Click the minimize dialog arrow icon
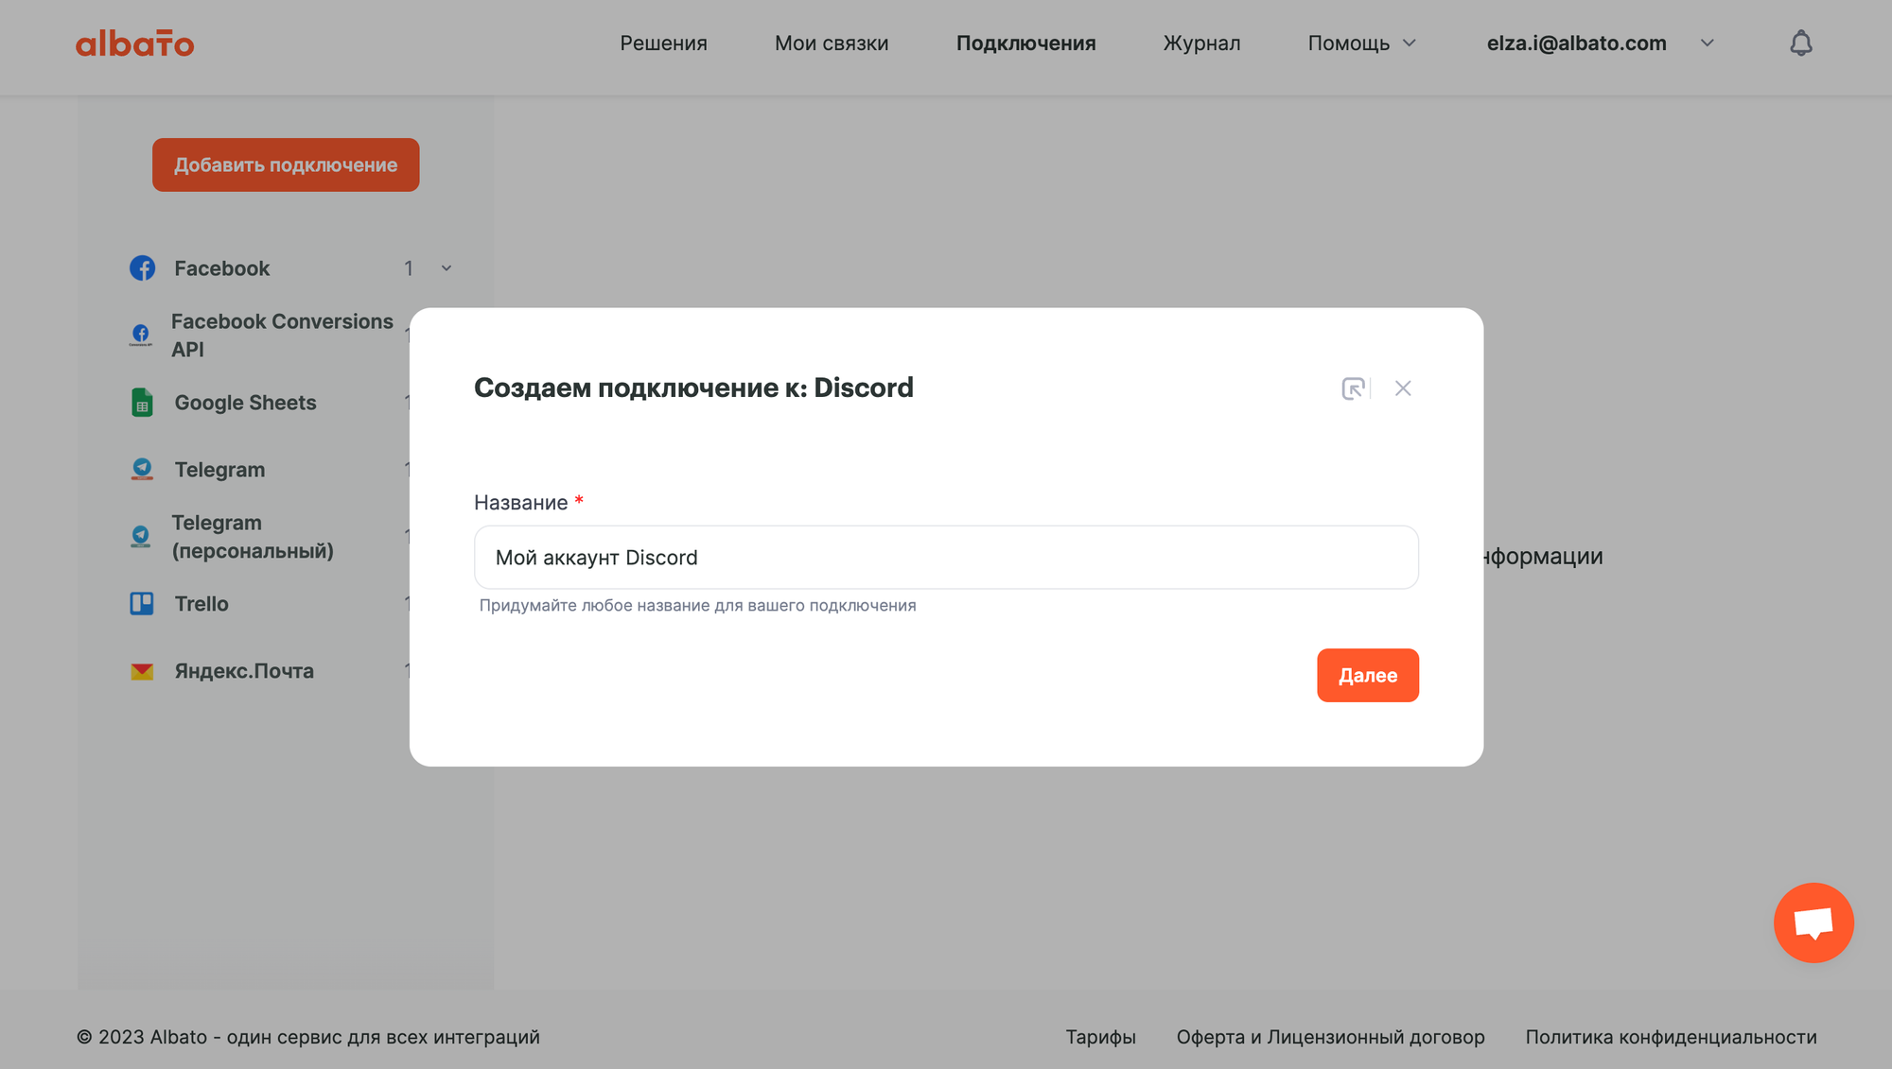 coord(1354,388)
